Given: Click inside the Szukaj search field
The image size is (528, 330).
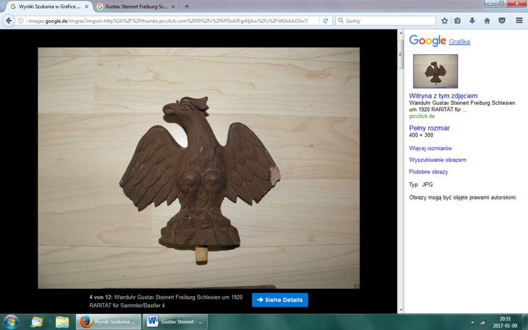Looking at the screenshot, I should coord(388,21).
